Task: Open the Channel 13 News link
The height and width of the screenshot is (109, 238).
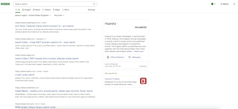Action: pos(112,79)
